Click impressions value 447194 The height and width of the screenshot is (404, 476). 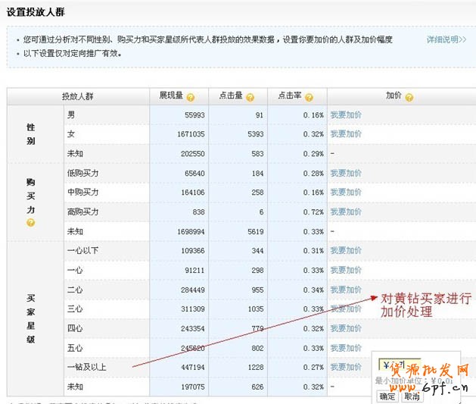[x=193, y=368]
